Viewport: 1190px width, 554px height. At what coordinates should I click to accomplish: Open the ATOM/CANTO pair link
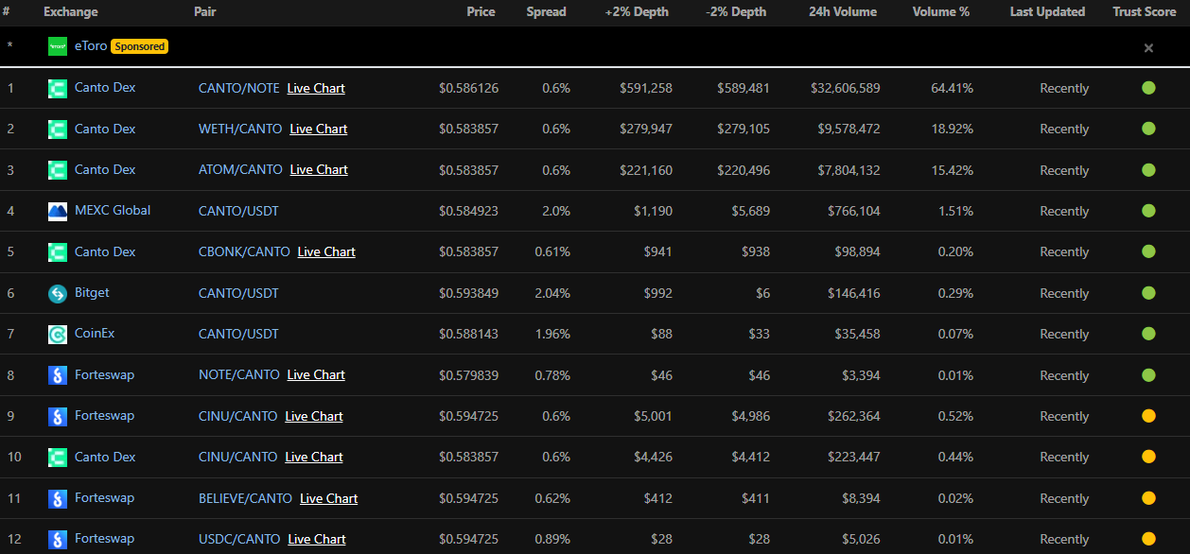tap(240, 170)
